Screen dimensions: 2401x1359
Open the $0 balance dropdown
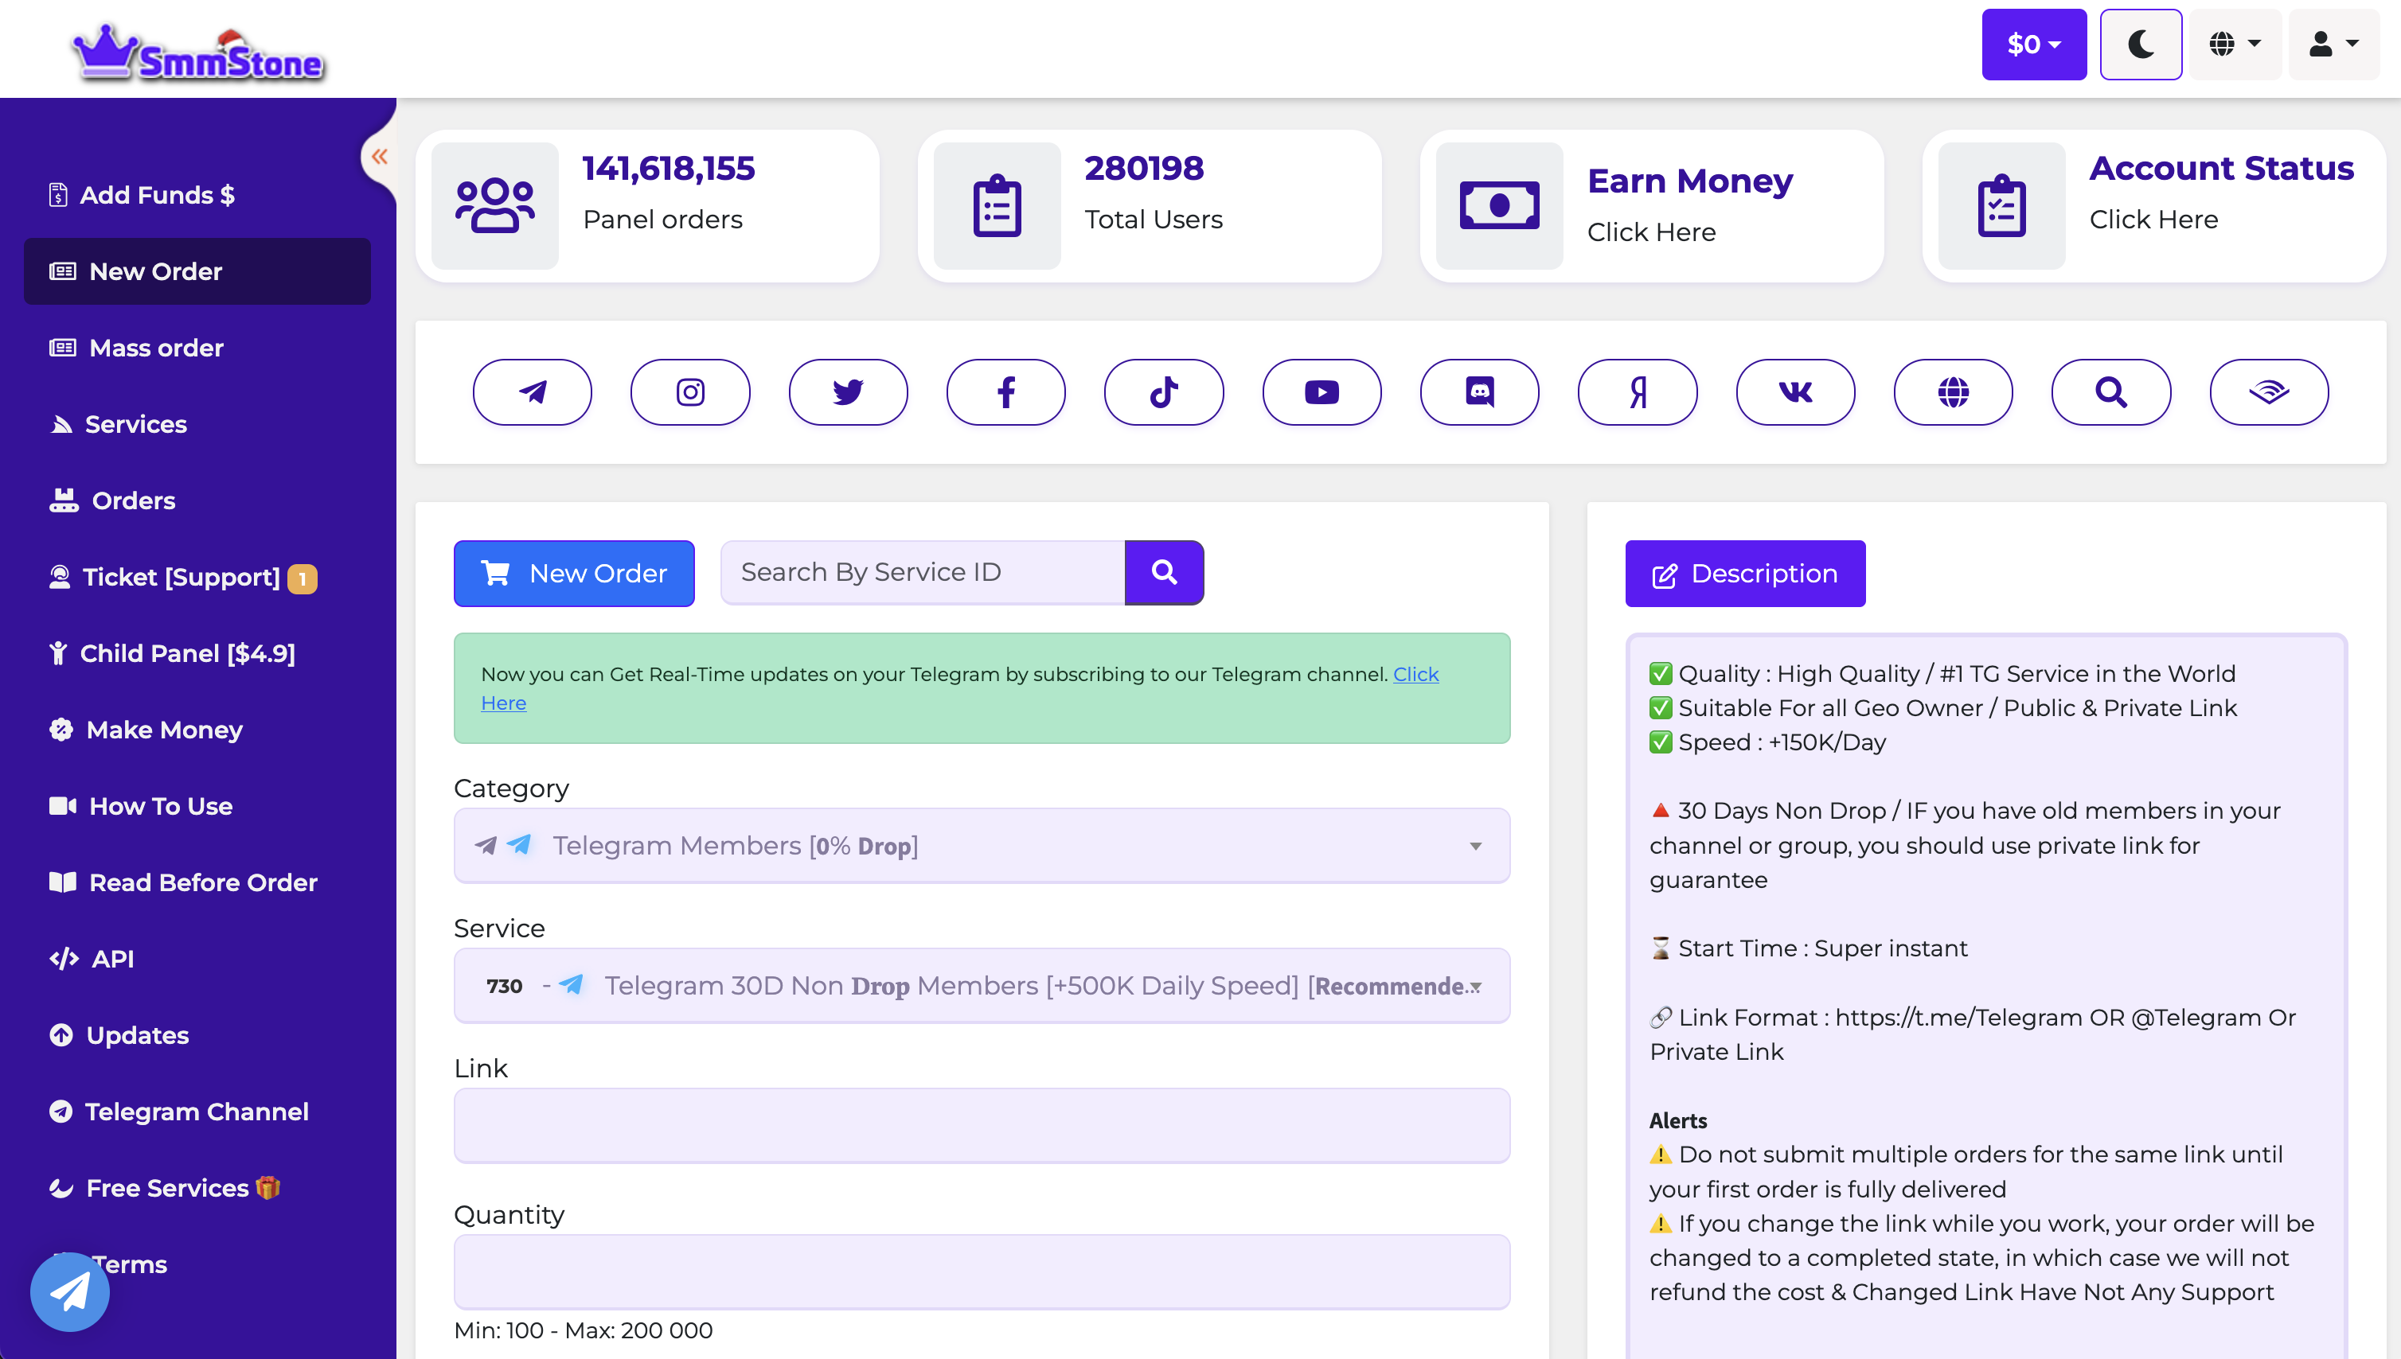[x=2033, y=44]
